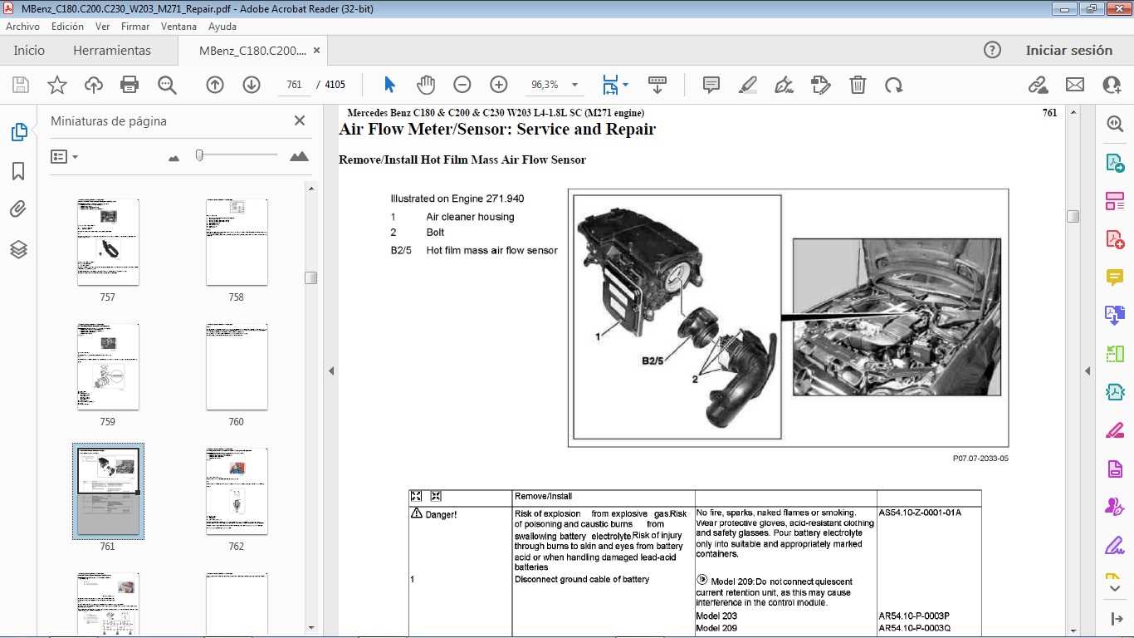Expand right tools pane arrow
Screen dimensions: 1134x638
(1087, 371)
